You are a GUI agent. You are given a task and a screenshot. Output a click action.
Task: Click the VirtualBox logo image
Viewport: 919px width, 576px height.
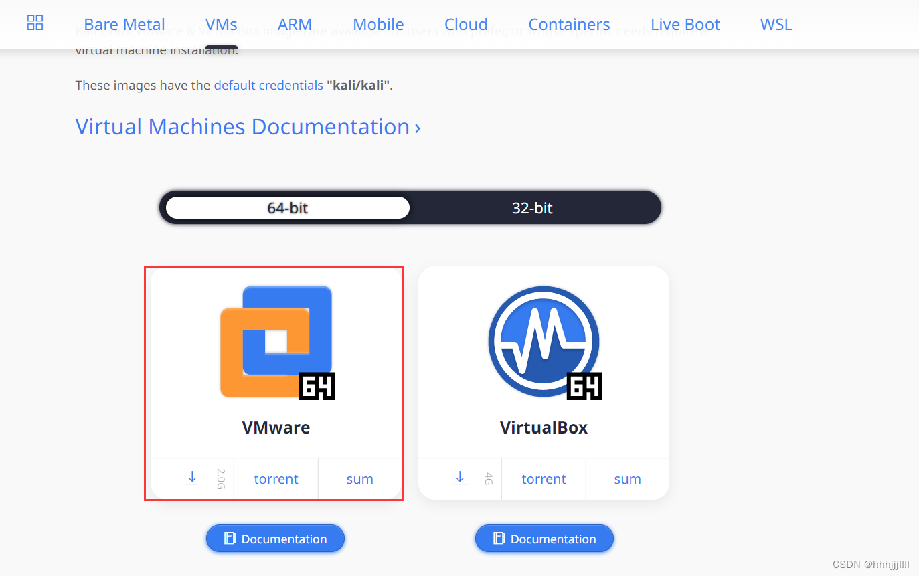pos(544,341)
